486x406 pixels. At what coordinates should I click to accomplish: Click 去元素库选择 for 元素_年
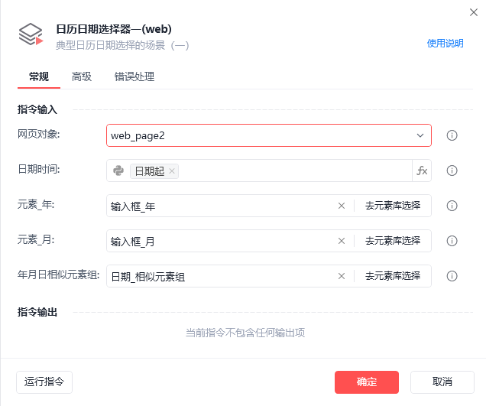[x=393, y=206]
